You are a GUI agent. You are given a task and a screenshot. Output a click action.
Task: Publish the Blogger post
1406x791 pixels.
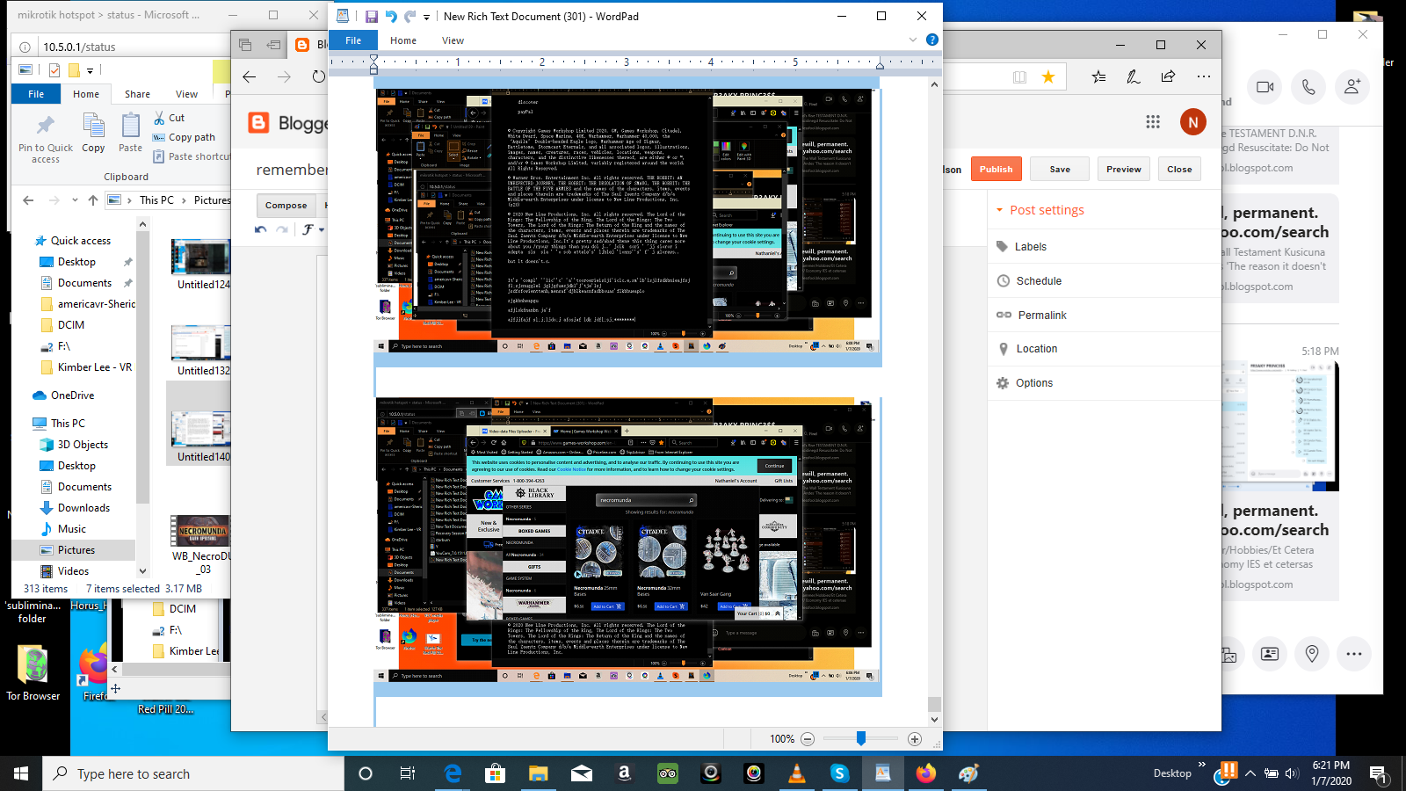tap(996, 169)
